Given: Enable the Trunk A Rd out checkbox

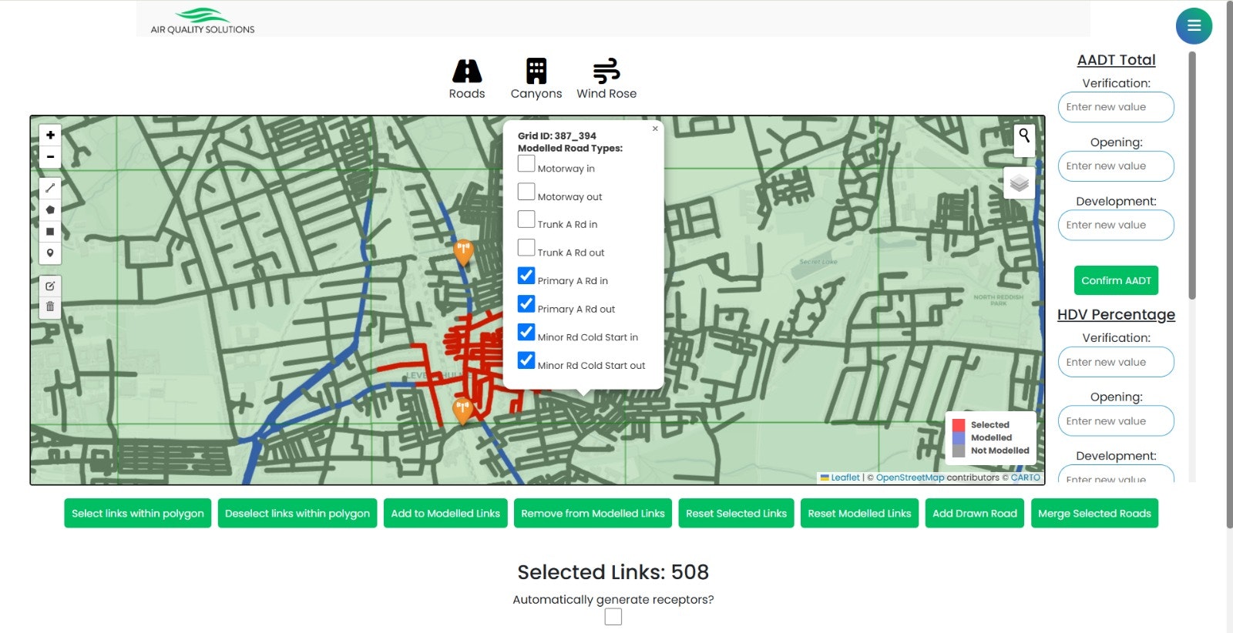Looking at the screenshot, I should coord(526,247).
